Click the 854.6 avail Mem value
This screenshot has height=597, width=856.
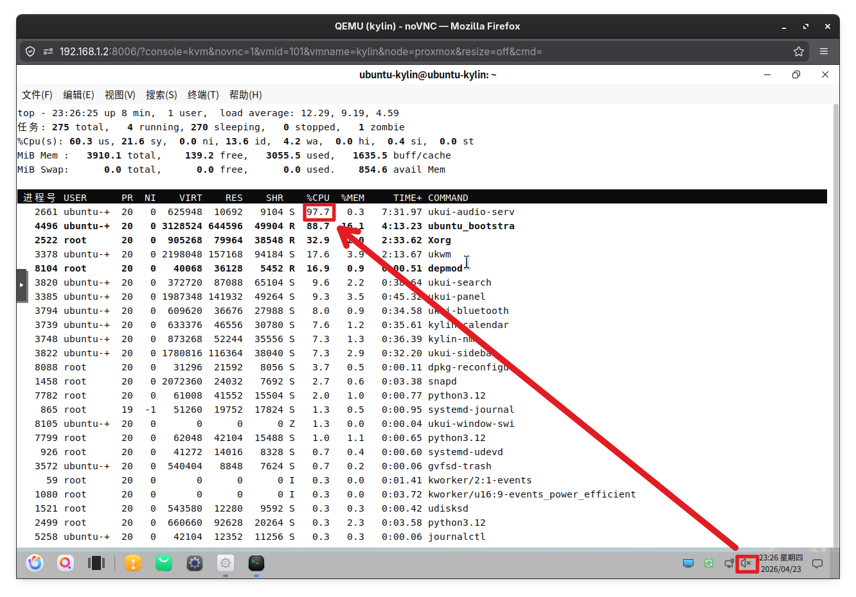(x=402, y=169)
